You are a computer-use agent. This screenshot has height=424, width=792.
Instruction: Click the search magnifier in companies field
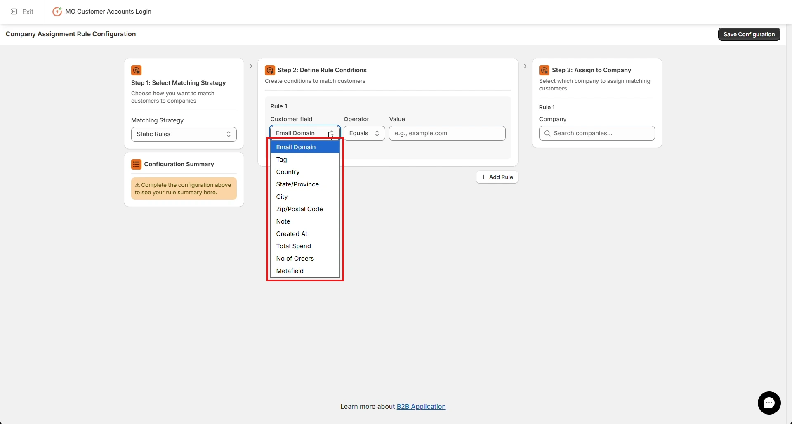pyautogui.click(x=547, y=133)
